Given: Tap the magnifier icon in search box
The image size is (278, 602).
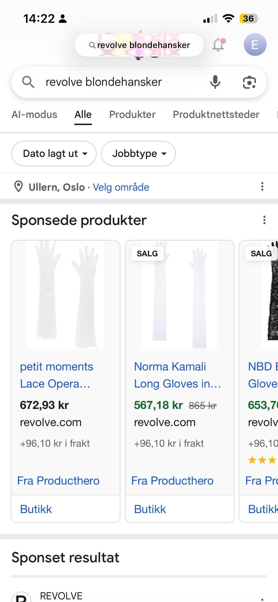Looking at the screenshot, I should click(x=28, y=82).
